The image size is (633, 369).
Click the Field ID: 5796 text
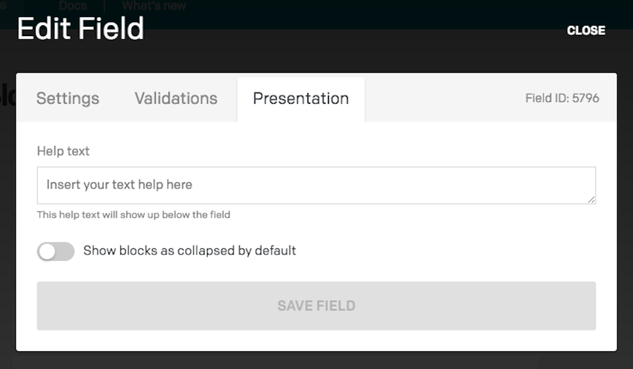(x=562, y=98)
